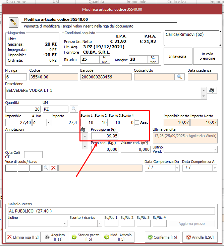This screenshot has height=246, width=224.
Task: Confirm changes with Conferma [F6]
Action: pos(163,237)
